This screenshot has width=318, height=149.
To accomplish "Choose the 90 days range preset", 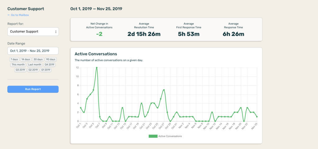I will (51, 59).
